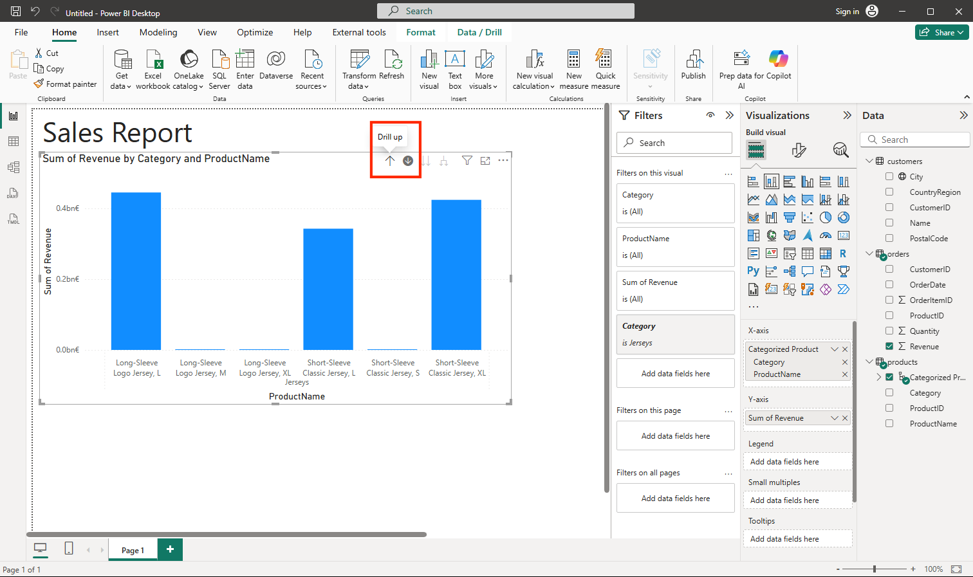973x577 pixels.
Task: Open Categorized Product X-axis field dropdown
Action: (835, 349)
